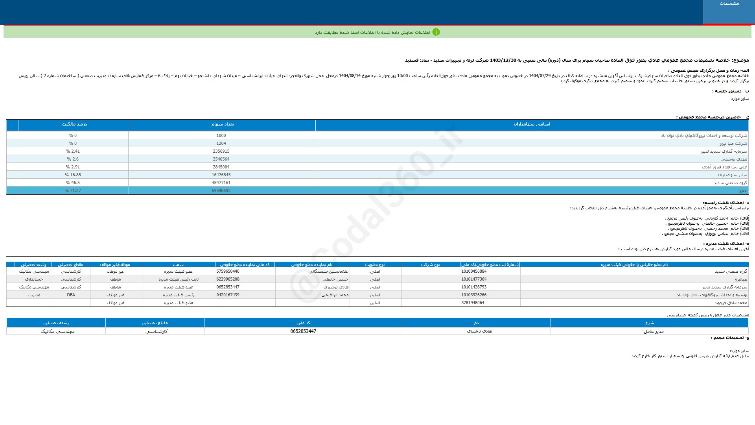
Task: Click the green signature verification message text
Action: coord(372,32)
